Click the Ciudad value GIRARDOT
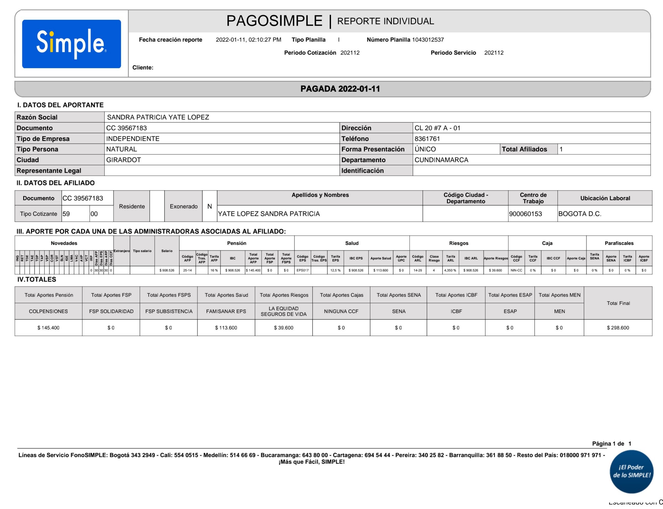This screenshot has width=663, height=509. click(124, 160)
